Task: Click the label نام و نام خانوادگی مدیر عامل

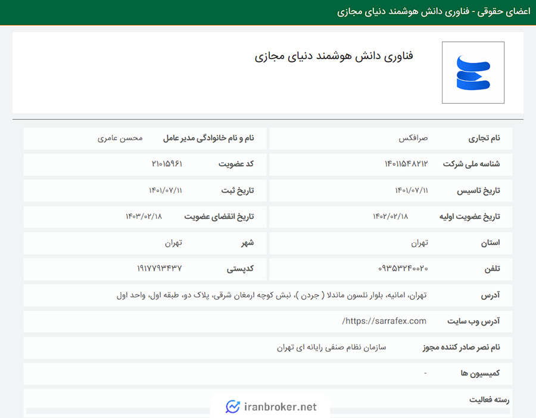Action: pos(208,138)
